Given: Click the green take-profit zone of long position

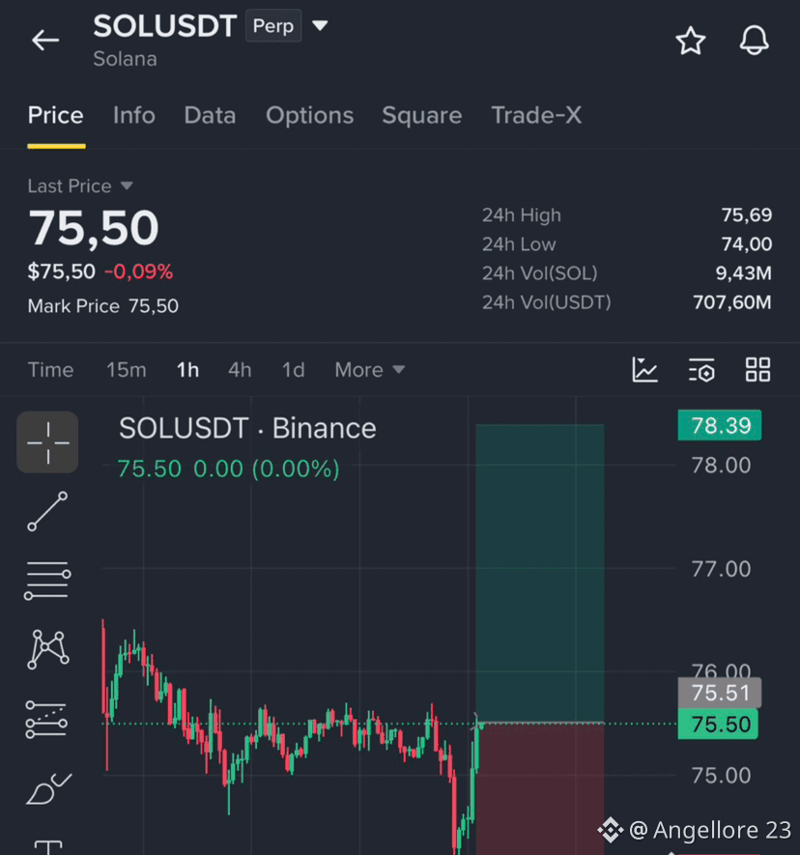Looking at the screenshot, I should [x=540, y=574].
